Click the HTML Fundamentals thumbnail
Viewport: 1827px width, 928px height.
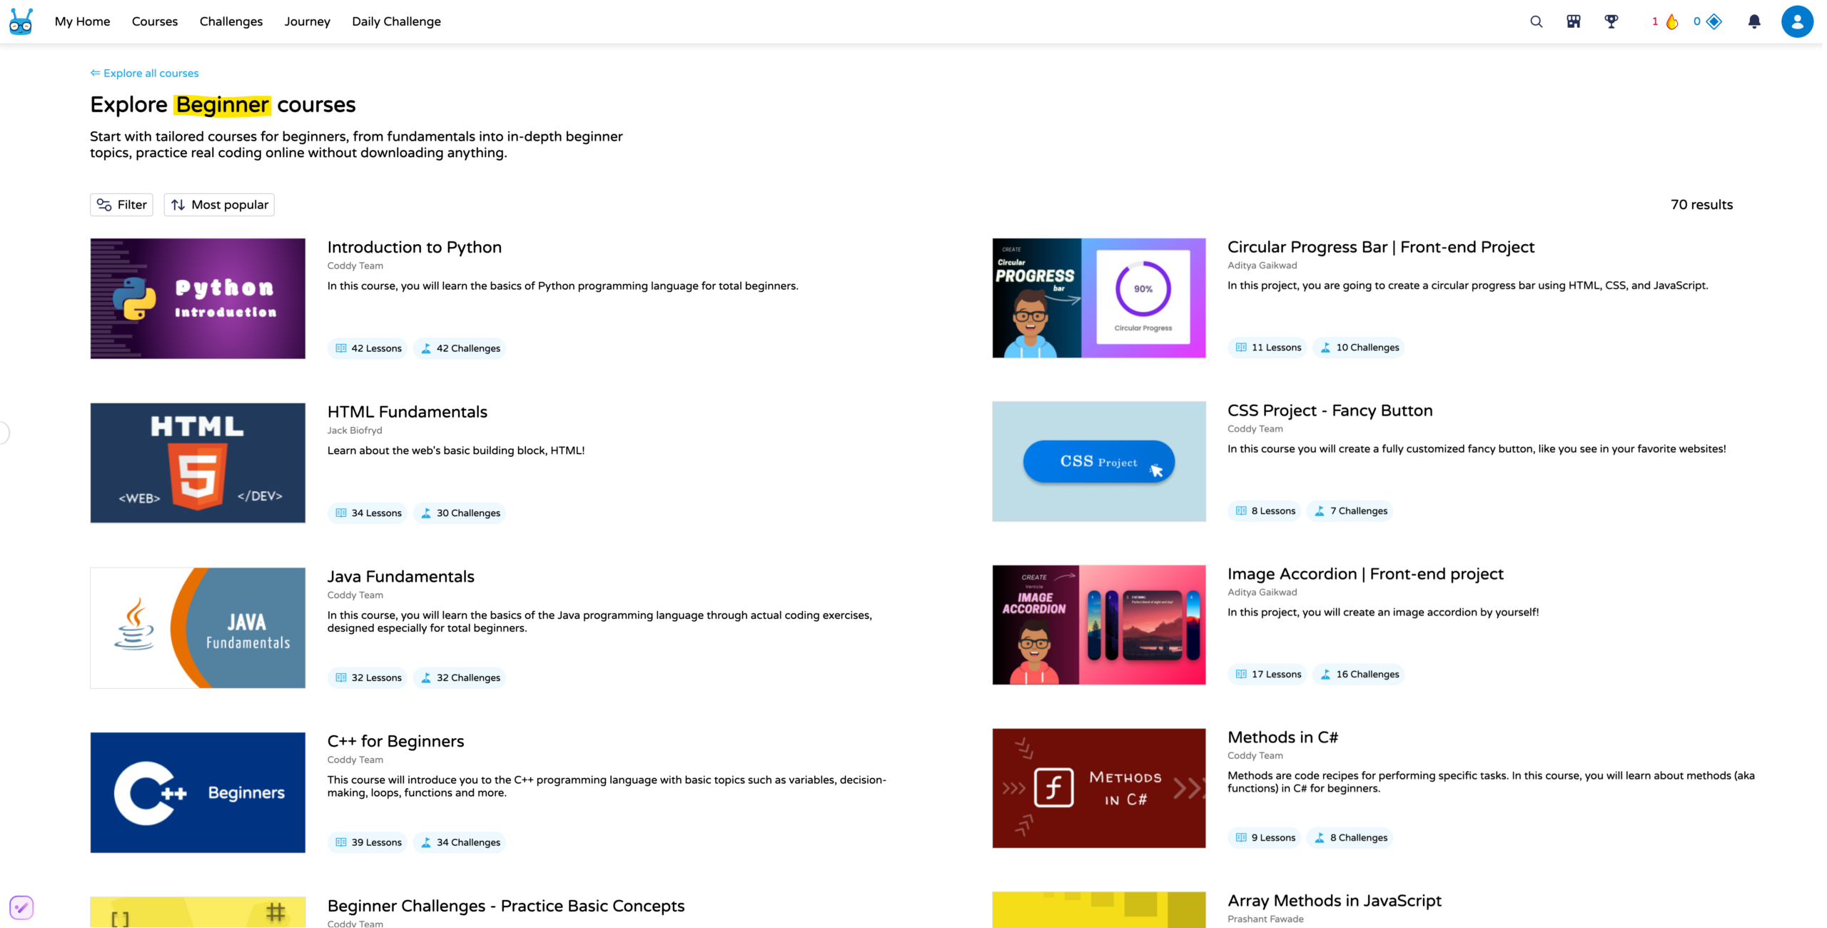[198, 463]
